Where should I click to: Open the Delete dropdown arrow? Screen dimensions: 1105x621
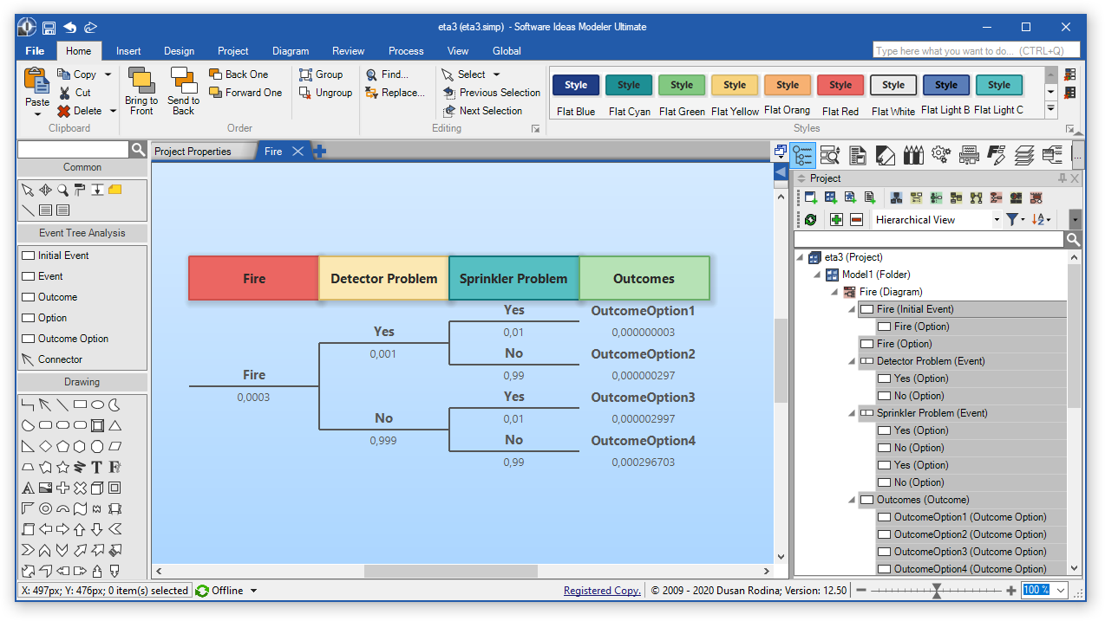coord(112,111)
